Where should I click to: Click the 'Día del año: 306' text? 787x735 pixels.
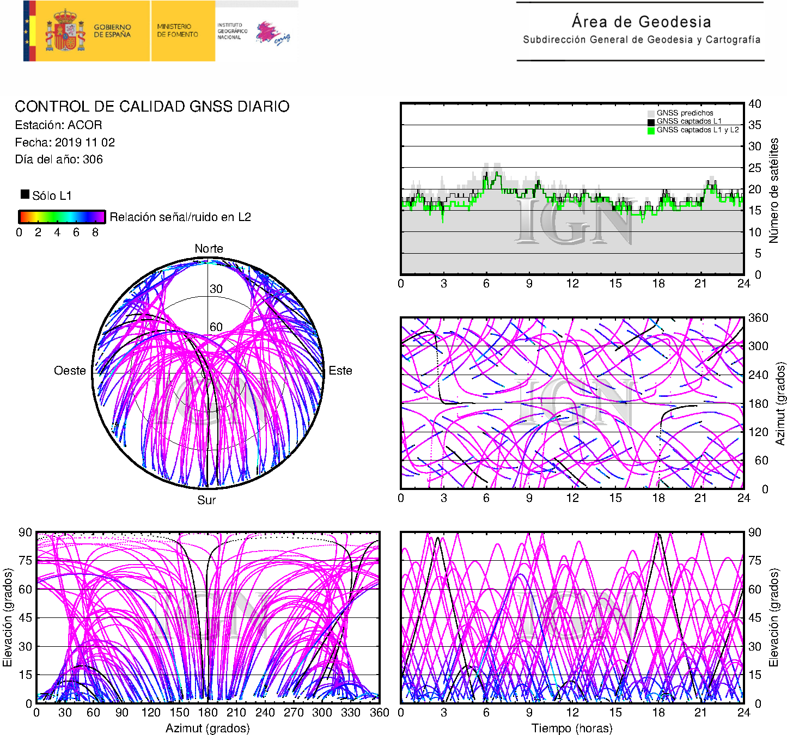(59, 159)
